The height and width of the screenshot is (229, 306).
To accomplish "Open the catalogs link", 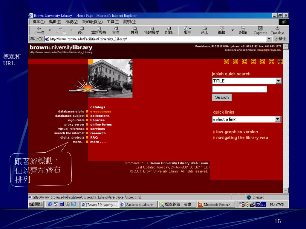I will pos(98,107).
